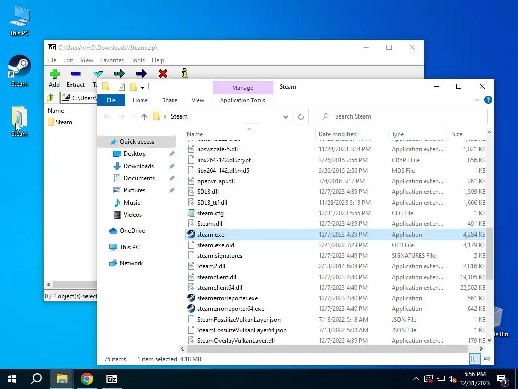The image size is (518, 389).
Task: Select steam.cfg file row
Action: [x=336, y=213]
